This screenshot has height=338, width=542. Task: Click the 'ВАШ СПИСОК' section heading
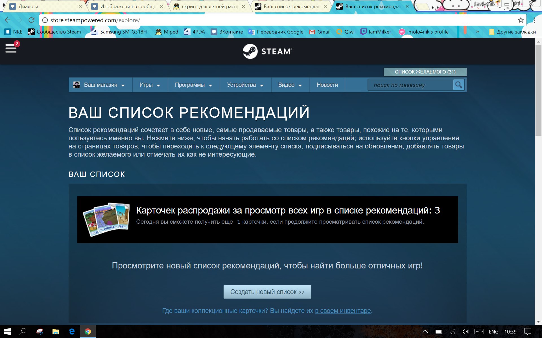(97, 174)
